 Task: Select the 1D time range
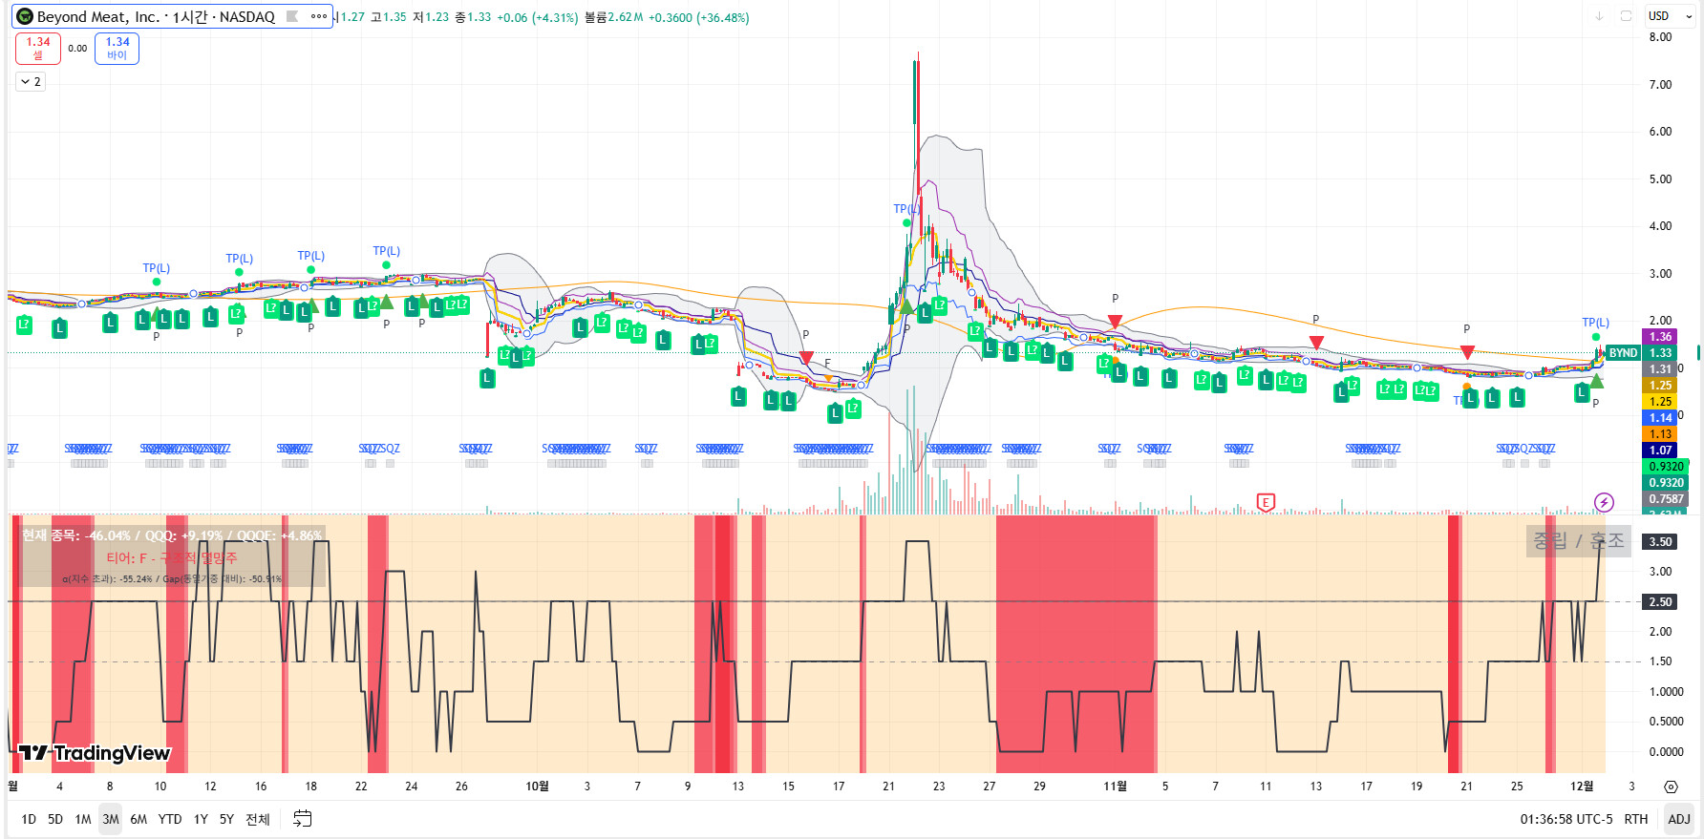click(x=29, y=819)
